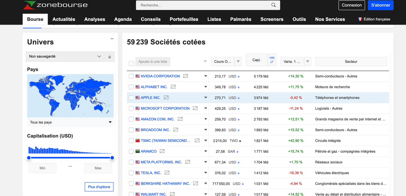Open the Bourse tab
Image resolution: width=406 pixels, height=196 pixels.
point(35,19)
